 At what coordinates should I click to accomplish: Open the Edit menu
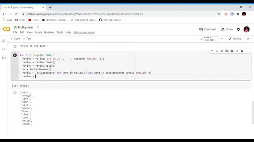(22, 32)
